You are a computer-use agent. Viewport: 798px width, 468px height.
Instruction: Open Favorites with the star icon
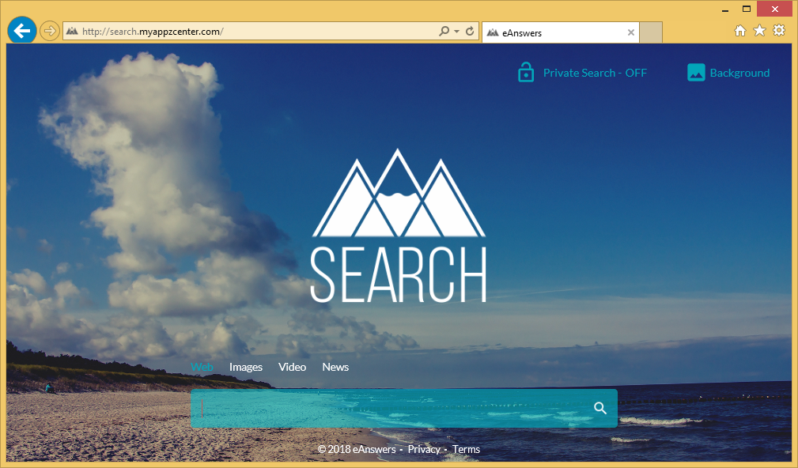[759, 31]
